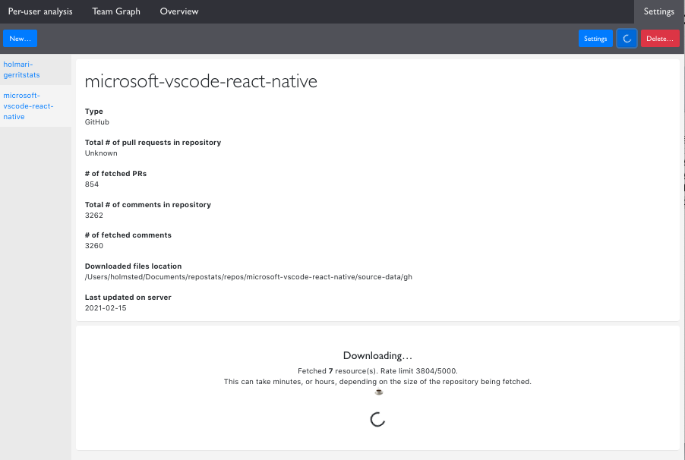The width and height of the screenshot is (685, 460).
Task: Go to the Overview tab
Action: [x=179, y=11]
